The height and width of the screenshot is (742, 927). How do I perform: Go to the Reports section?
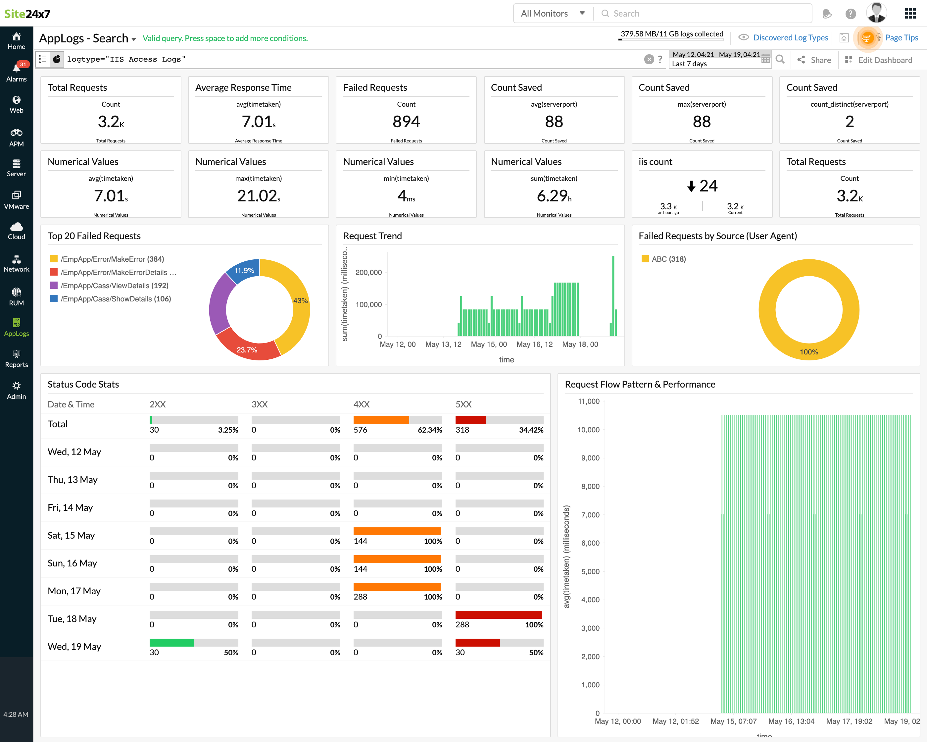[x=16, y=358]
